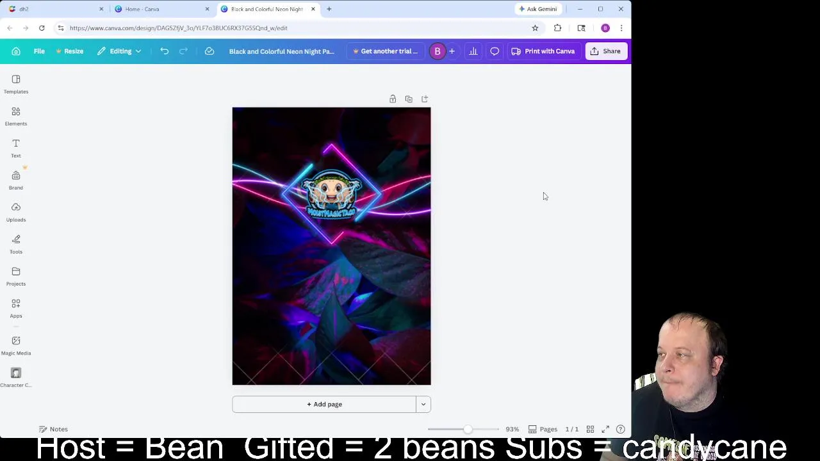
Task: Open the Resize menu
Action: (x=69, y=51)
